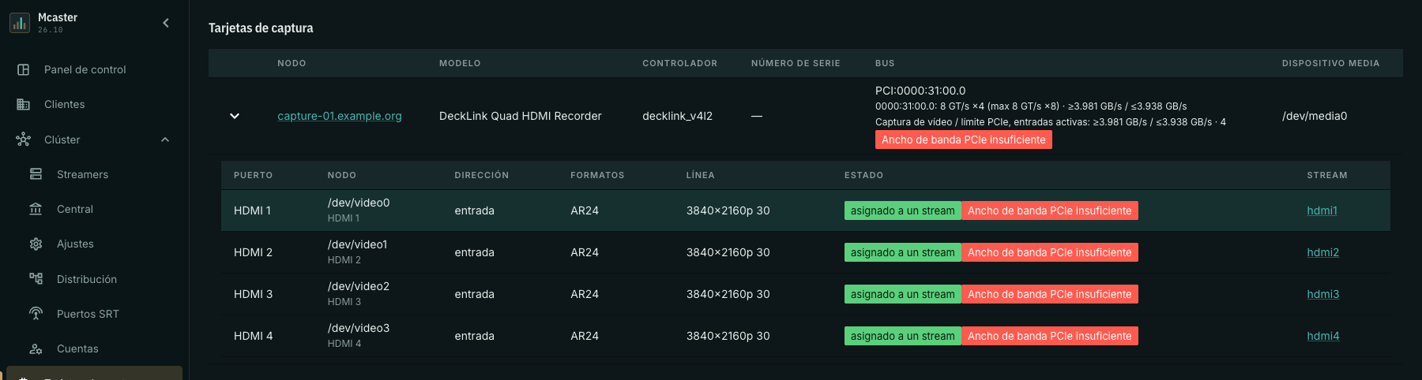Select the HDMI 4 port cell

coord(253,336)
